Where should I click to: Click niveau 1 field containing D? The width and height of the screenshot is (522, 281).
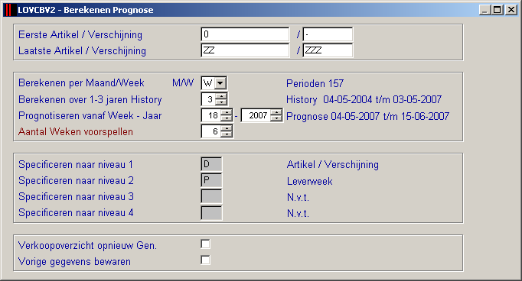tap(211, 164)
